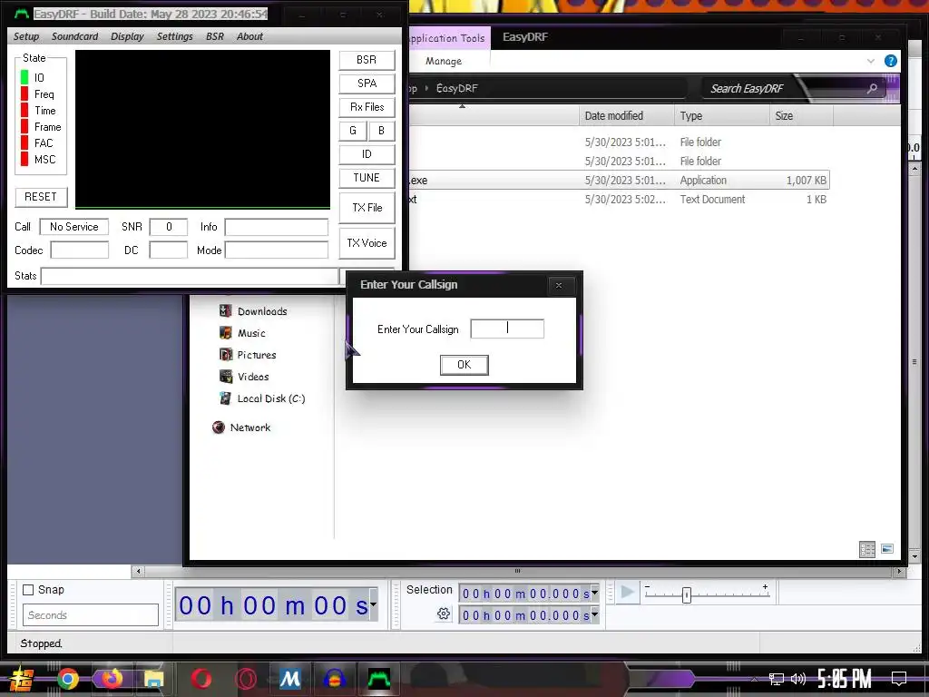The height and width of the screenshot is (697, 929).
Task: Open the notification center icon
Action: (x=899, y=679)
